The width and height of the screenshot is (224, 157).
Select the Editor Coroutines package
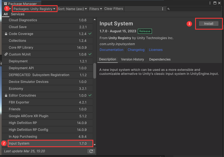pyautogui.click(x=47, y=95)
